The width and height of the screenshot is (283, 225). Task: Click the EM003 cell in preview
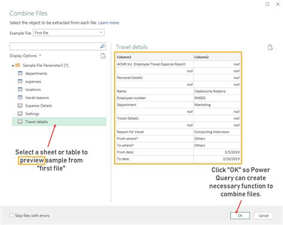pyautogui.click(x=217, y=98)
